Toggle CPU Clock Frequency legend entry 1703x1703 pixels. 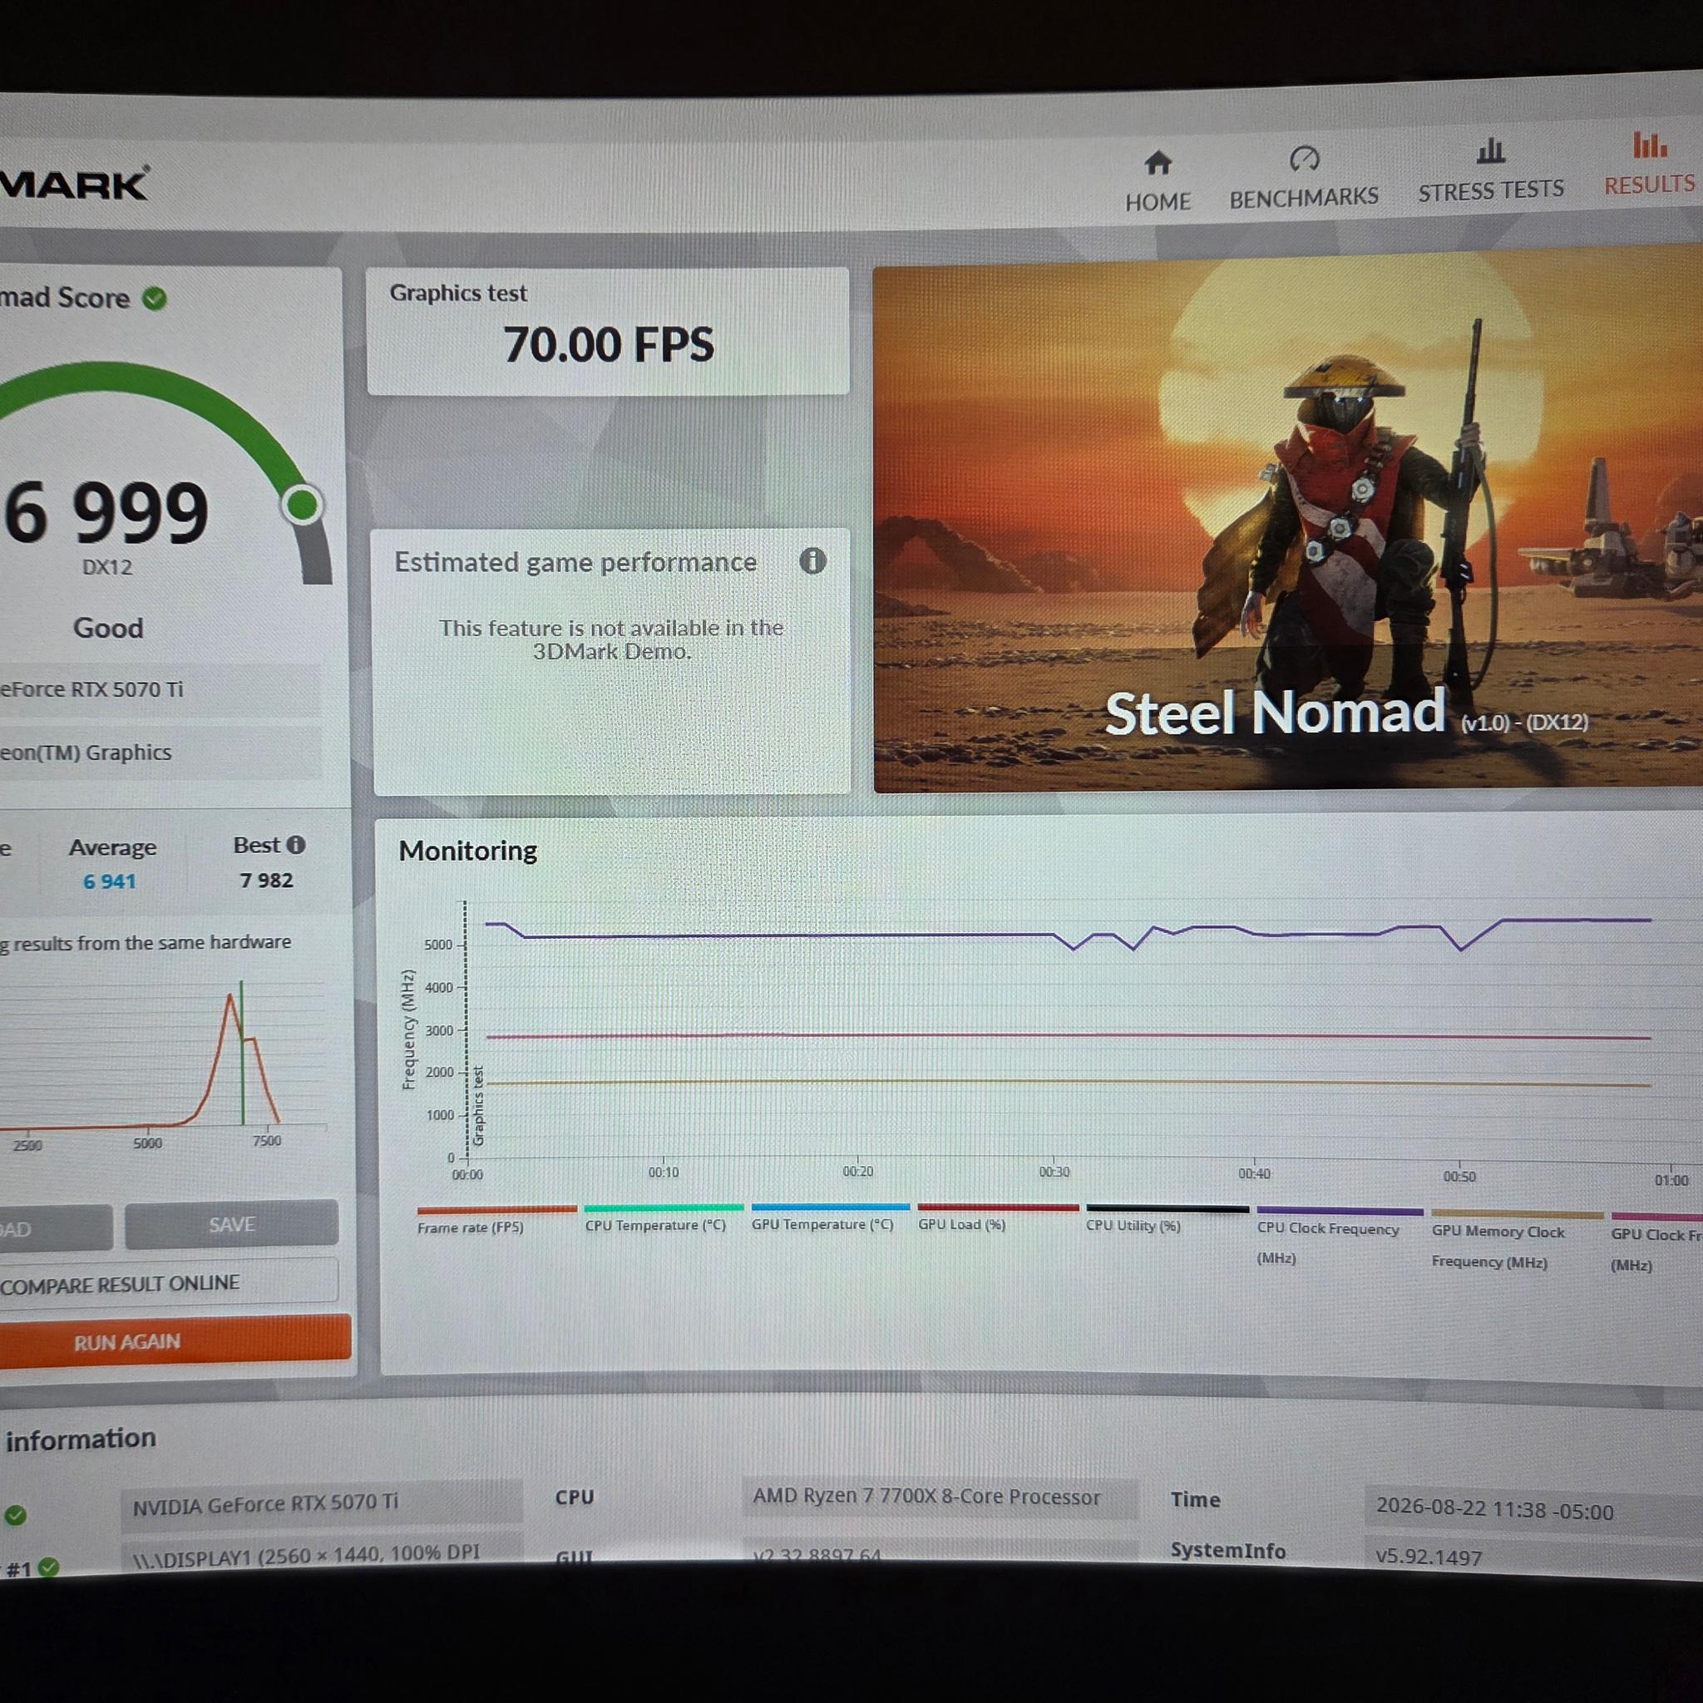pos(1338,1237)
